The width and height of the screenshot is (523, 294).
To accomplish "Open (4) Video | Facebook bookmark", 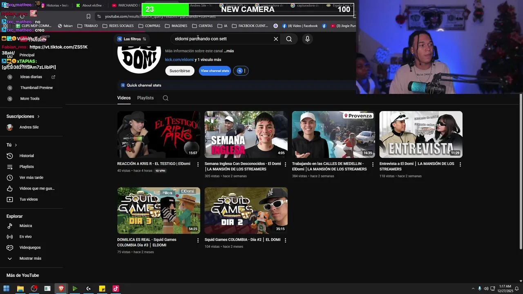I will tap(299, 26).
